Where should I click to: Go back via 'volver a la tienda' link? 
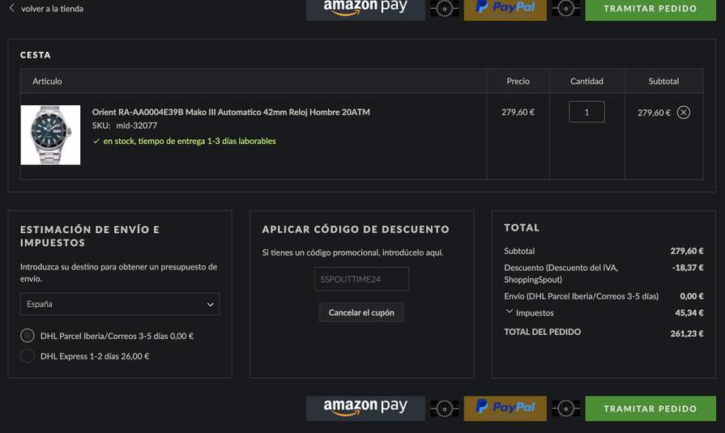(52, 8)
